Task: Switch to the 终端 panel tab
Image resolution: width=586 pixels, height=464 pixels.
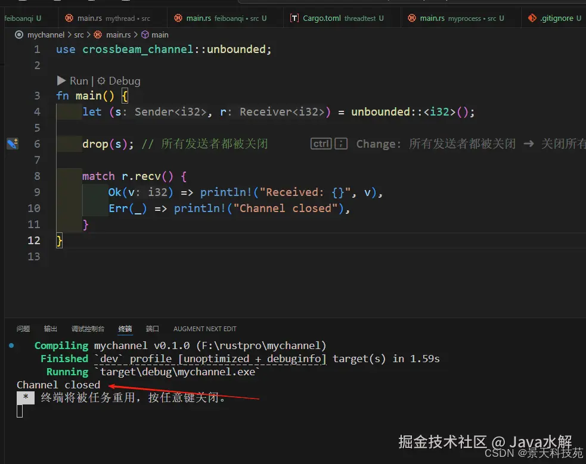Action: (125, 328)
